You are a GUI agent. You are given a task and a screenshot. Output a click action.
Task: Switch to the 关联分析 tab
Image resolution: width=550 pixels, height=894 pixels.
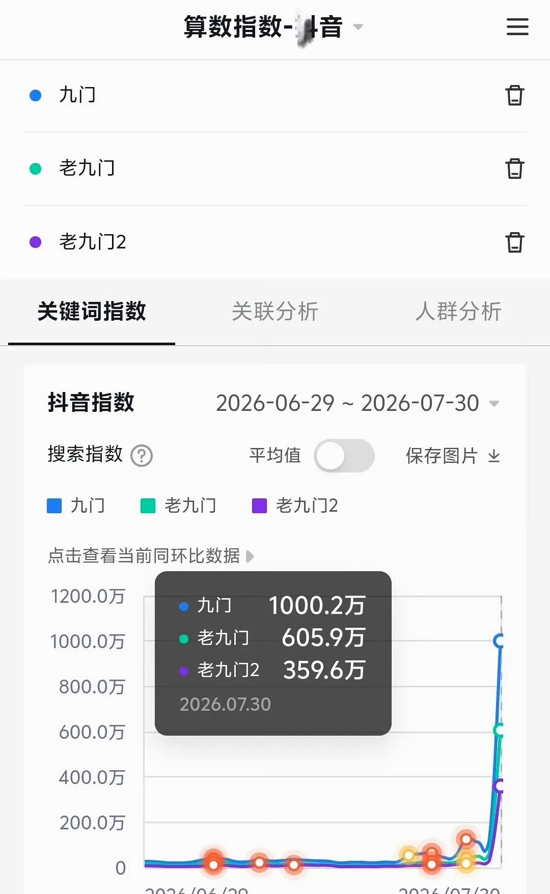pyautogui.click(x=275, y=311)
